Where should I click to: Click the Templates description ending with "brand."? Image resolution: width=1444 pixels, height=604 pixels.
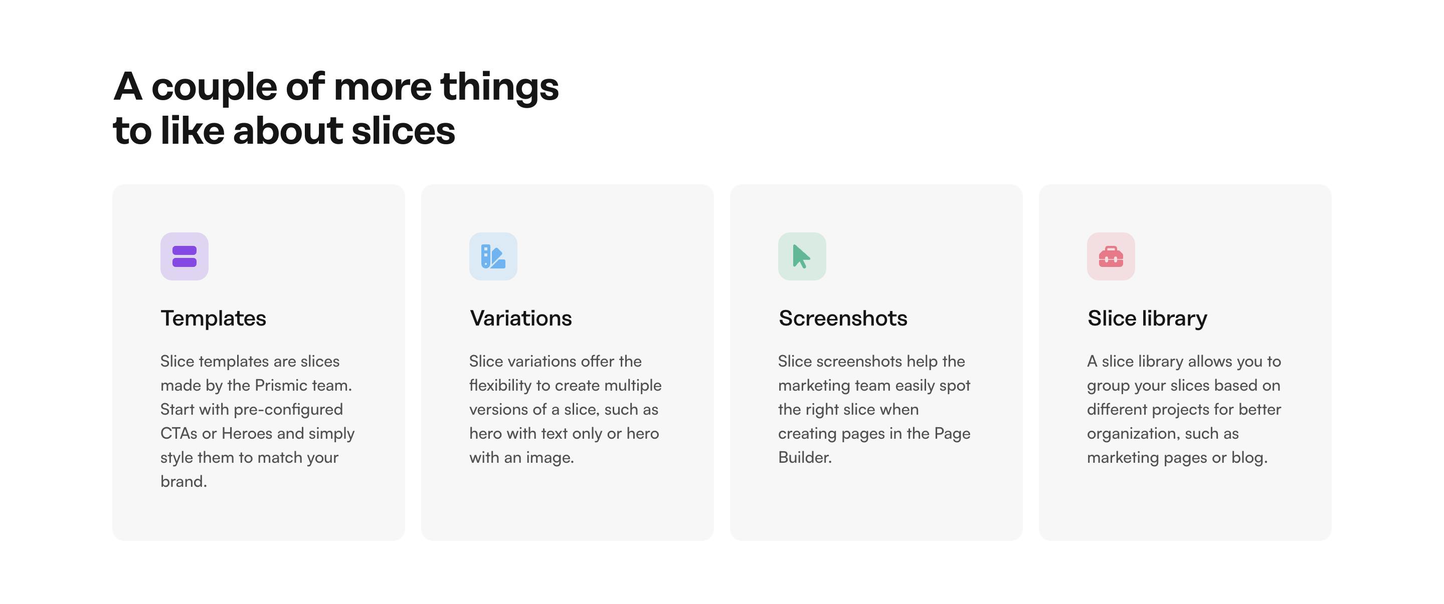coord(258,421)
